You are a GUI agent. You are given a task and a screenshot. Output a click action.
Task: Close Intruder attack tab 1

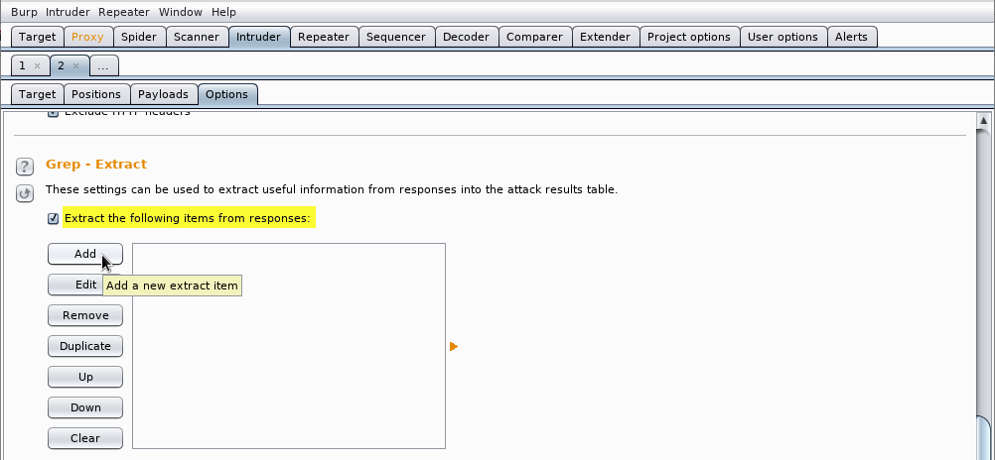point(37,65)
